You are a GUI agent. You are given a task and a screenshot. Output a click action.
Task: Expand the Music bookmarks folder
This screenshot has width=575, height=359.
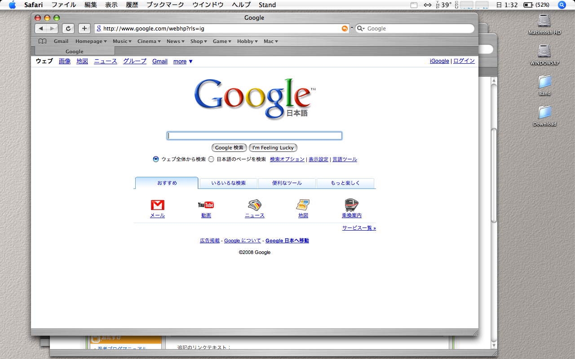[122, 41]
